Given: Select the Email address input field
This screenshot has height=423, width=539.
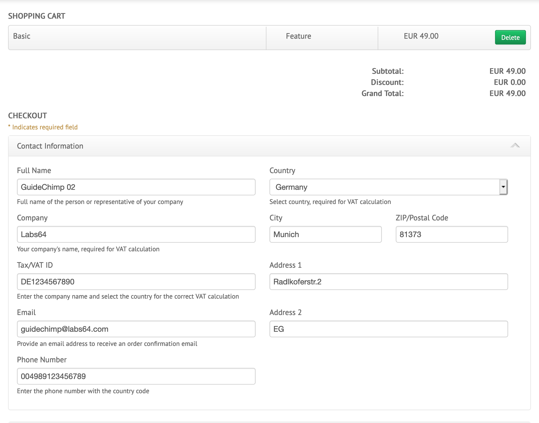Looking at the screenshot, I should (136, 329).
